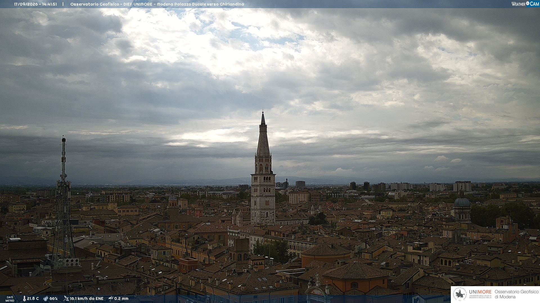Select the 16.1 km/h da ENE wind reading
Image resolution: width=540 pixels, height=303 pixels.
coord(87,299)
